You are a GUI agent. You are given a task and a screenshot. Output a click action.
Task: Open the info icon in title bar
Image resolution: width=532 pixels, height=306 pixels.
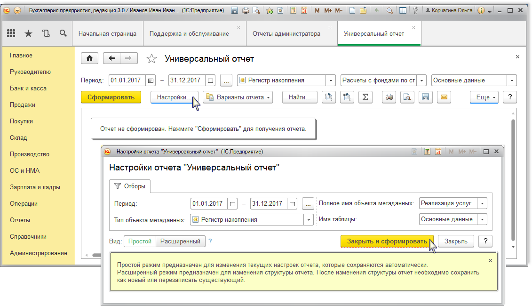tap(481, 10)
